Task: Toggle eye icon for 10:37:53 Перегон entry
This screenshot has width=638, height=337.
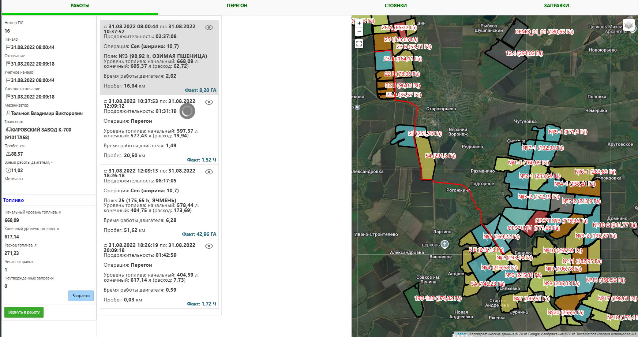Action: tap(209, 102)
